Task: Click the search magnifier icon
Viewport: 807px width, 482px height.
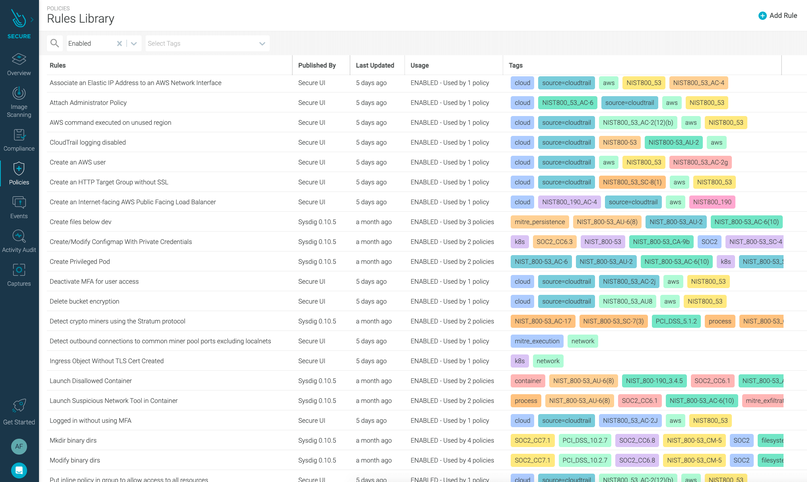Action: (55, 43)
